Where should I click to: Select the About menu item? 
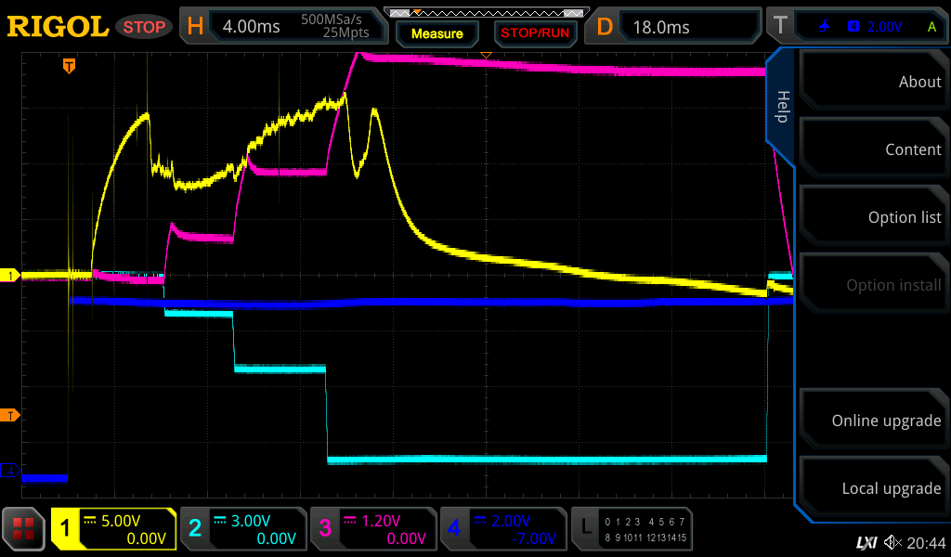tap(871, 82)
